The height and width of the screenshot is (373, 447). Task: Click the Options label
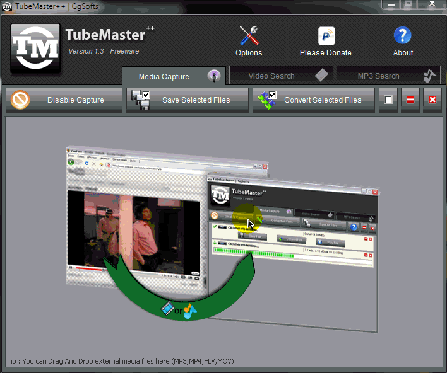(249, 53)
